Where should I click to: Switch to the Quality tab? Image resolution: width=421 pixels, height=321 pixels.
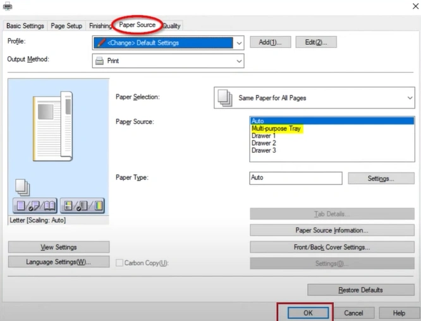pyautogui.click(x=172, y=26)
